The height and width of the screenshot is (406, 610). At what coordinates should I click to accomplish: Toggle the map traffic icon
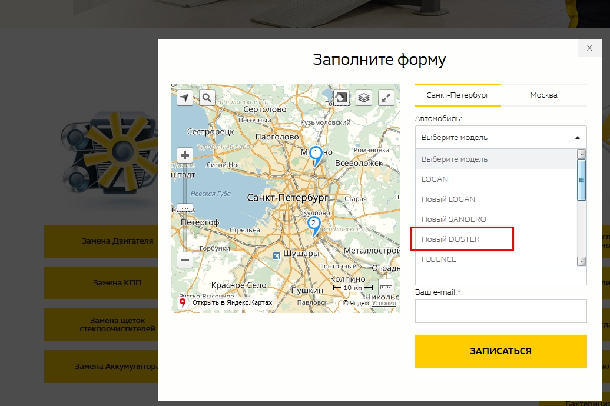(x=342, y=98)
